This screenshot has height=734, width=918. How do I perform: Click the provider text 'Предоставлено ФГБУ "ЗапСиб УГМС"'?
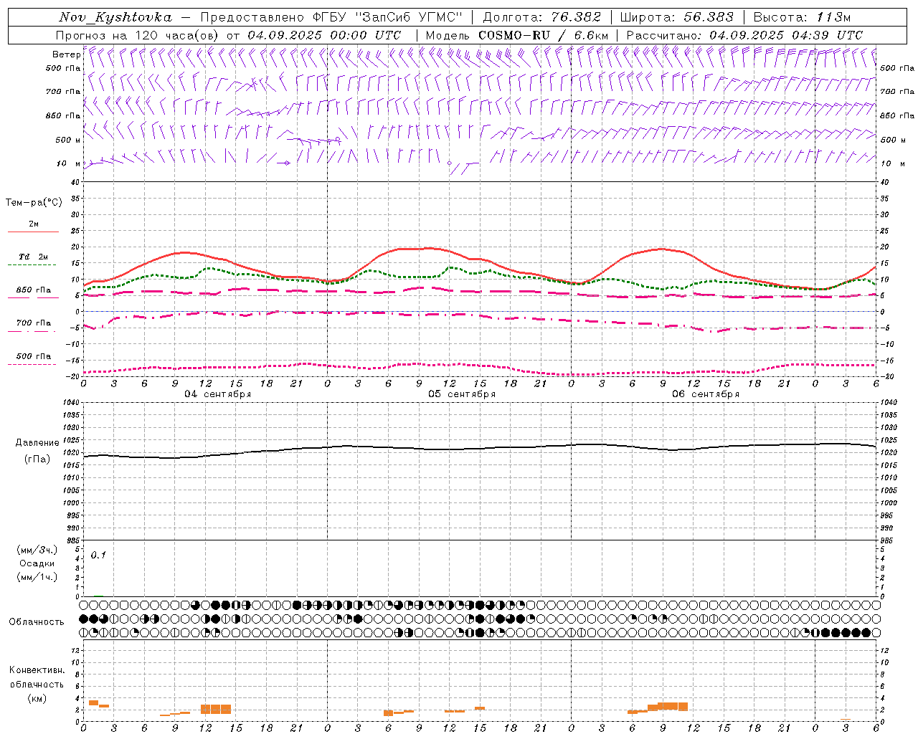(332, 17)
